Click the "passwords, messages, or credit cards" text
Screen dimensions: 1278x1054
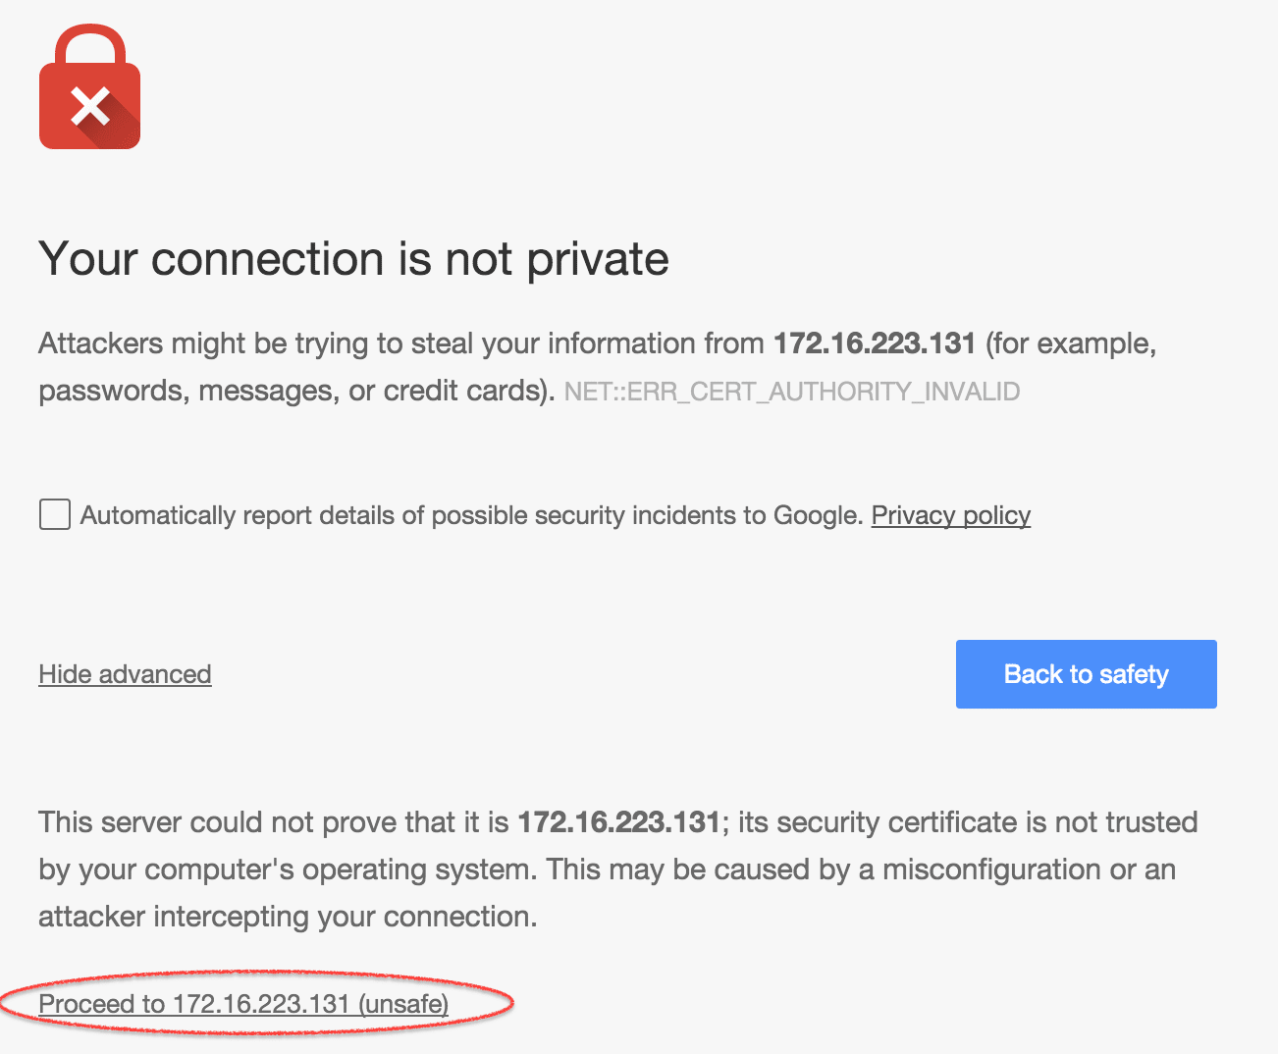(x=294, y=391)
